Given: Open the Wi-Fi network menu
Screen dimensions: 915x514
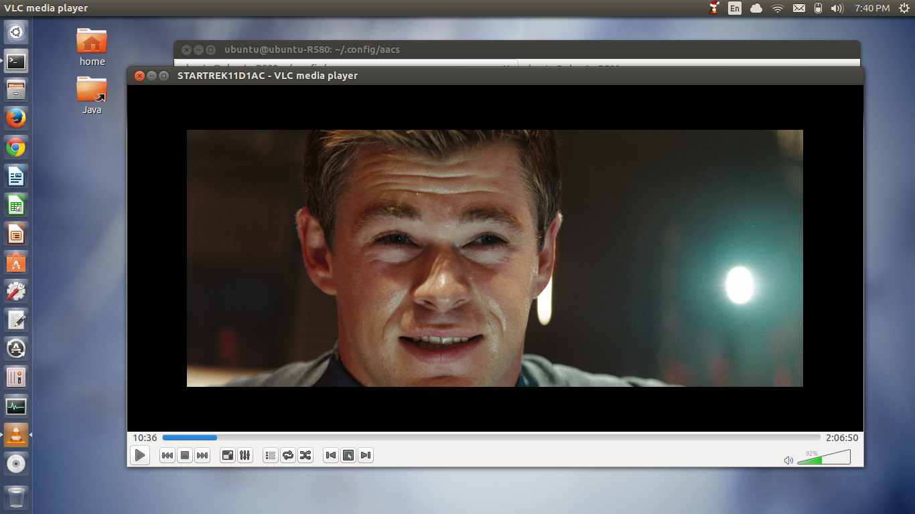Looking at the screenshot, I should point(778,8).
